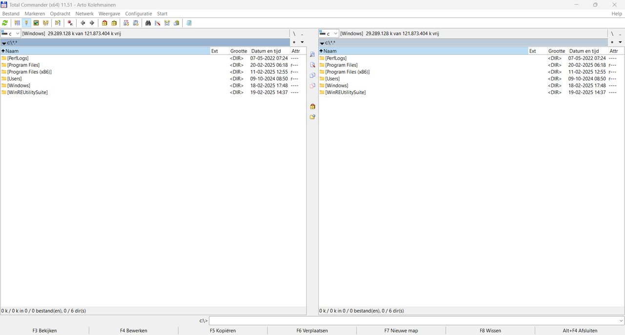Open the Start menu item

click(x=162, y=14)
